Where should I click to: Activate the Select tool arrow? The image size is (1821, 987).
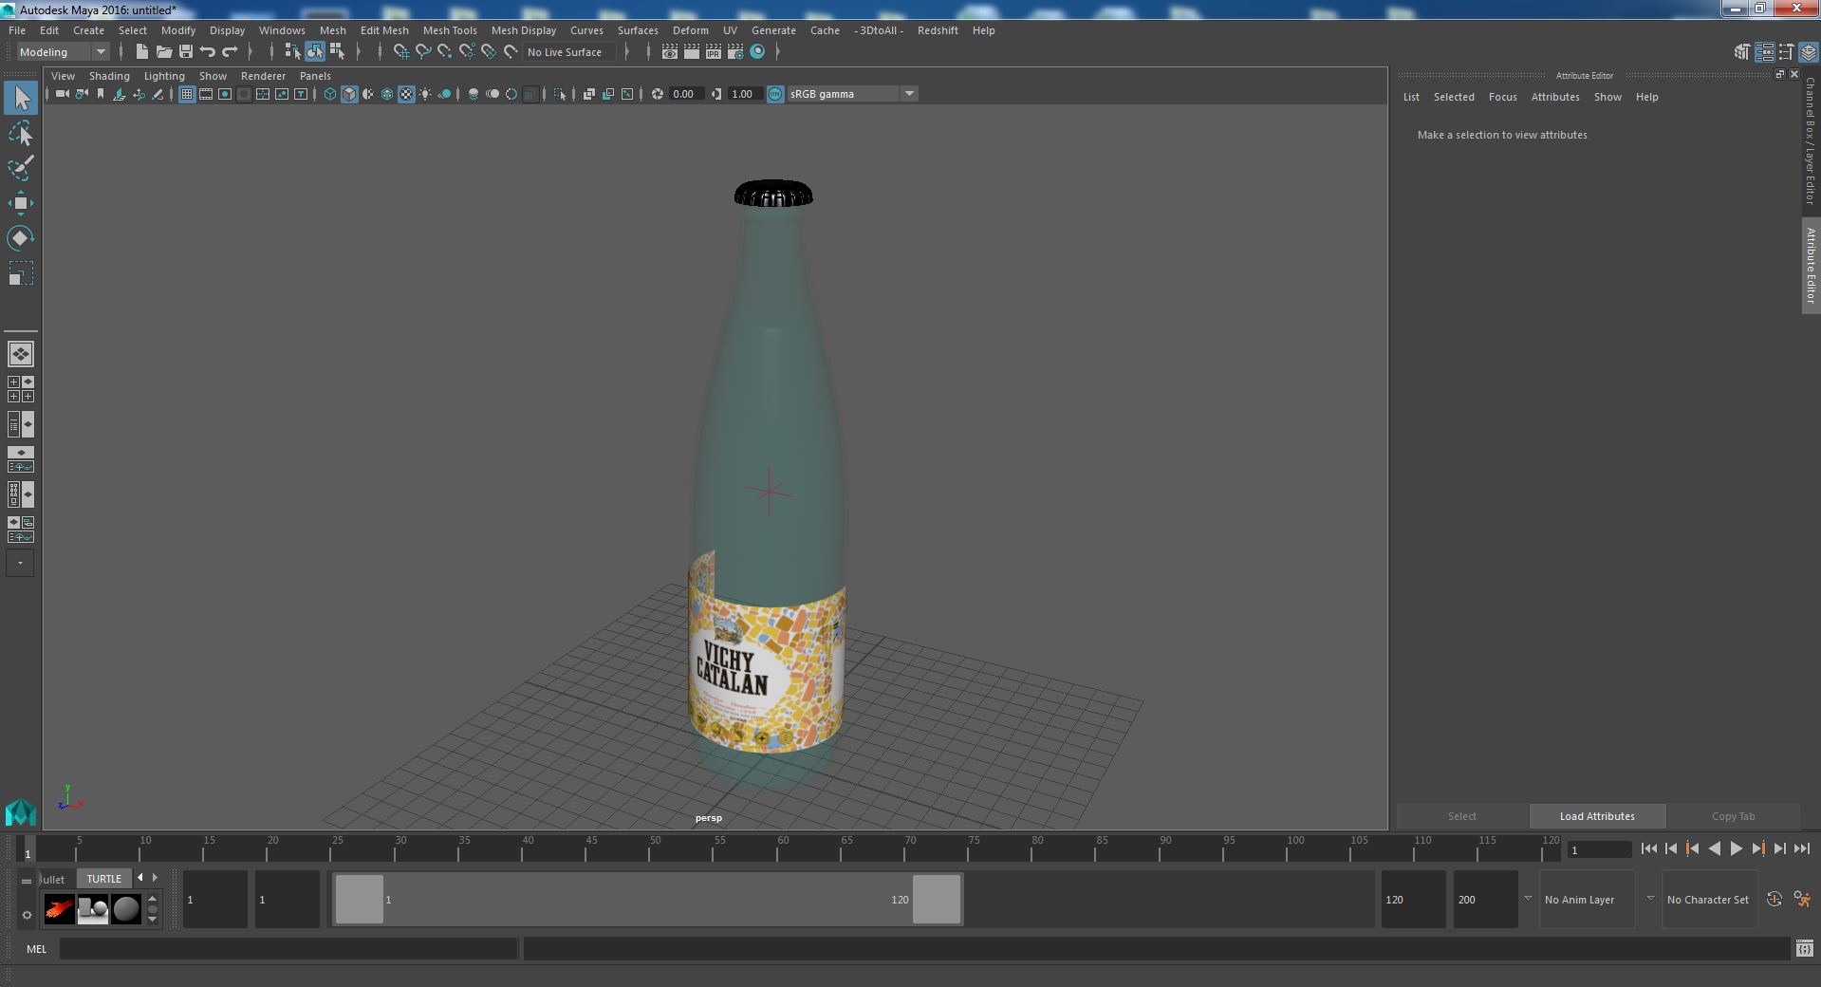tap(21, 98)
